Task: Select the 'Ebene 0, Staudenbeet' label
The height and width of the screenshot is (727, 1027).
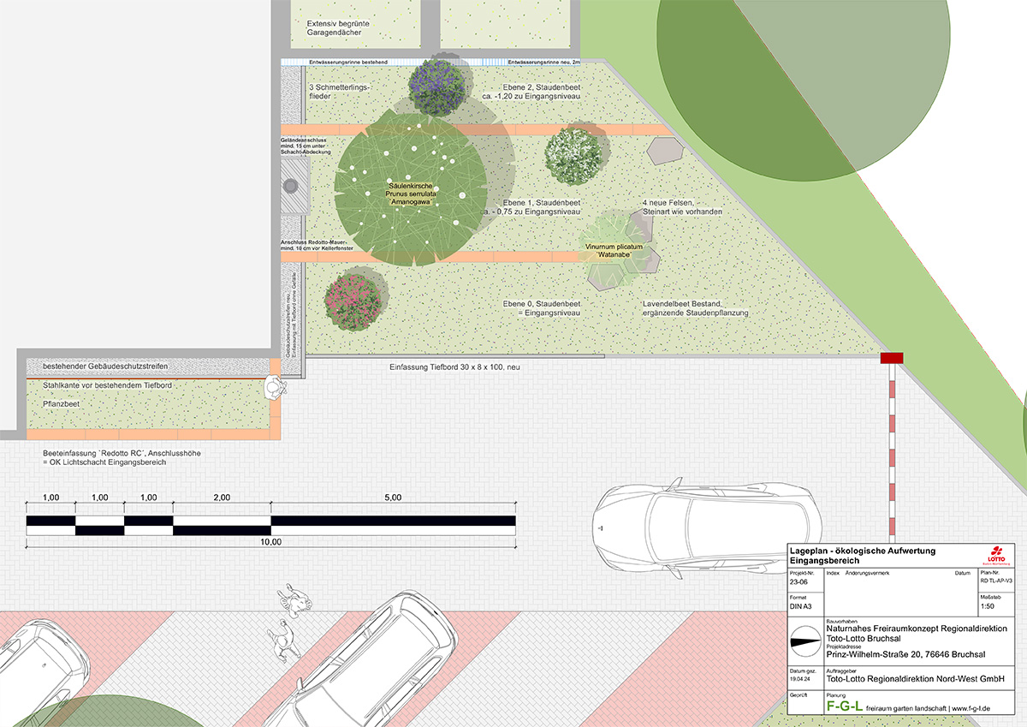Action: pyautogui.click(x=542, y=304)
